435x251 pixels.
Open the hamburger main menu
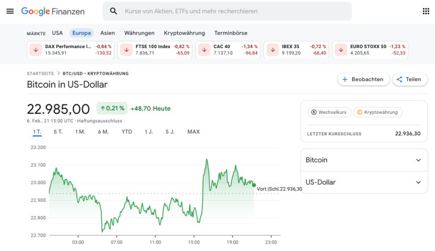tap(10, 11)
